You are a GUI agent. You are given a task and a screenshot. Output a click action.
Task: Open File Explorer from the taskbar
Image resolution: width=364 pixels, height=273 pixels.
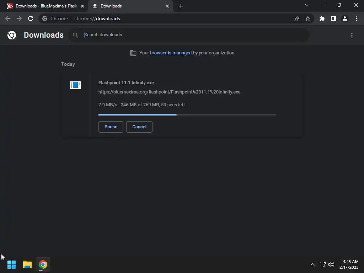pyautogui.click(x=27, y=264)
